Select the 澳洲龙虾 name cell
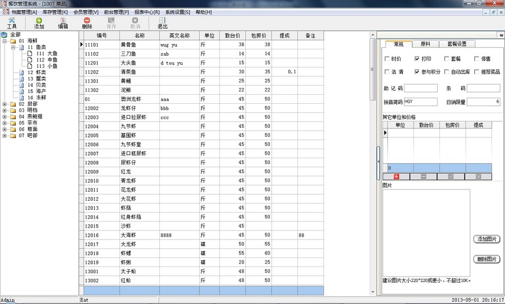 point(140,99)
